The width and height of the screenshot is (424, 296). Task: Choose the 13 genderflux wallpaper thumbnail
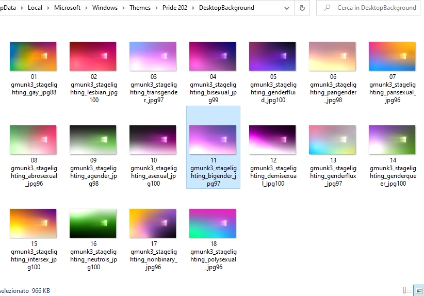tap(332, 140)
